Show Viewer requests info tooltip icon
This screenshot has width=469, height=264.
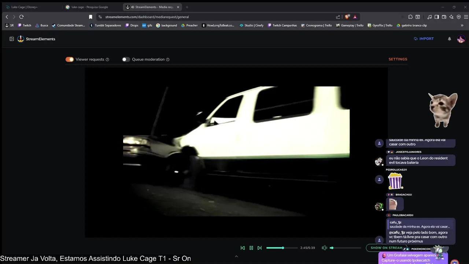107,59
